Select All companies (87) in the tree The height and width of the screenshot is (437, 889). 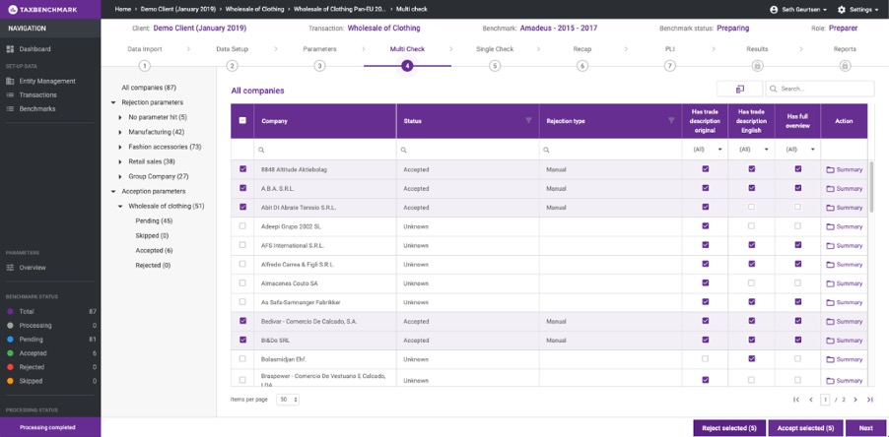(149, 88)
